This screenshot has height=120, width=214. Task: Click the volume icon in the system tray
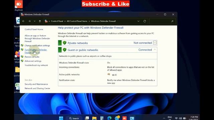(181, 118)
